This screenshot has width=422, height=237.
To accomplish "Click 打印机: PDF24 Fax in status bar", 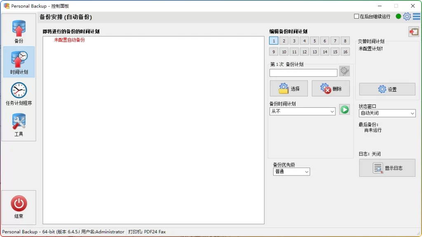I will [147, 232].
